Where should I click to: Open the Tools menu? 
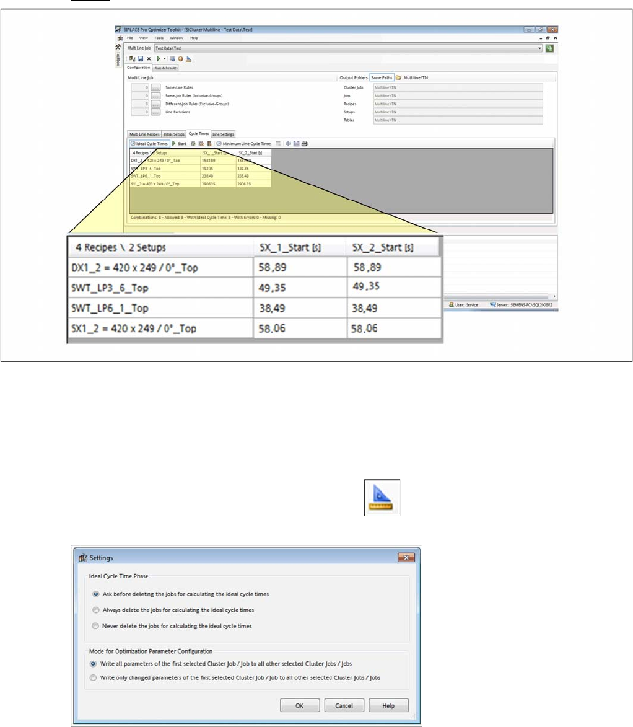pos(159,38)
